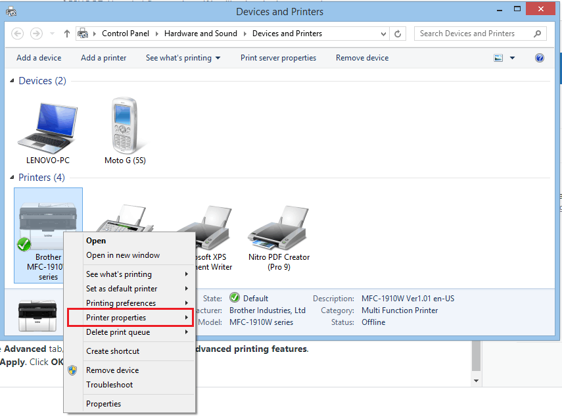Click the Devices and Printers breadcrumb
The height and width of the screenshot is (419, 562).
[x=287, y=34]
